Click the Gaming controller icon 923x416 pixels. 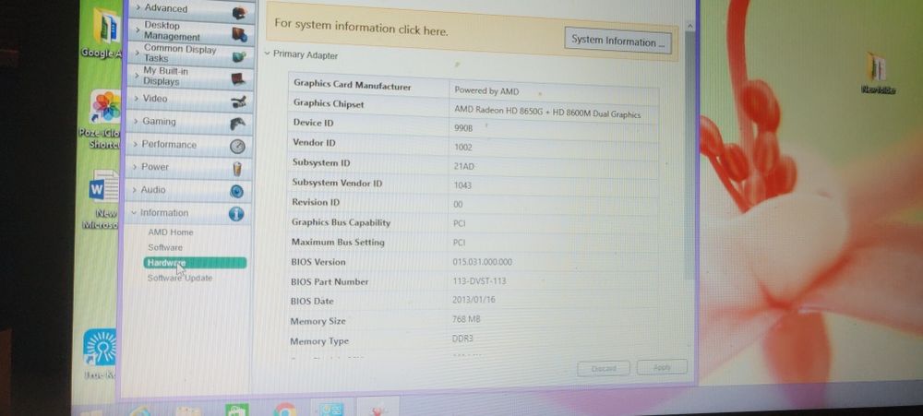pos(237,124)
